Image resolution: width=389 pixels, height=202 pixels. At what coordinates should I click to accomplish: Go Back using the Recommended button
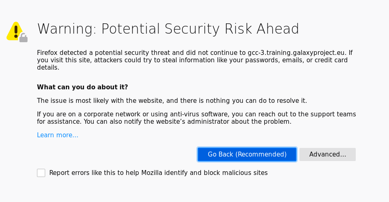pos(247,154)
